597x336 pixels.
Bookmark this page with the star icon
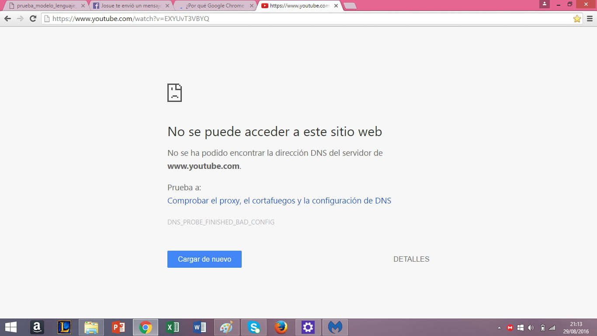point(577,19)
